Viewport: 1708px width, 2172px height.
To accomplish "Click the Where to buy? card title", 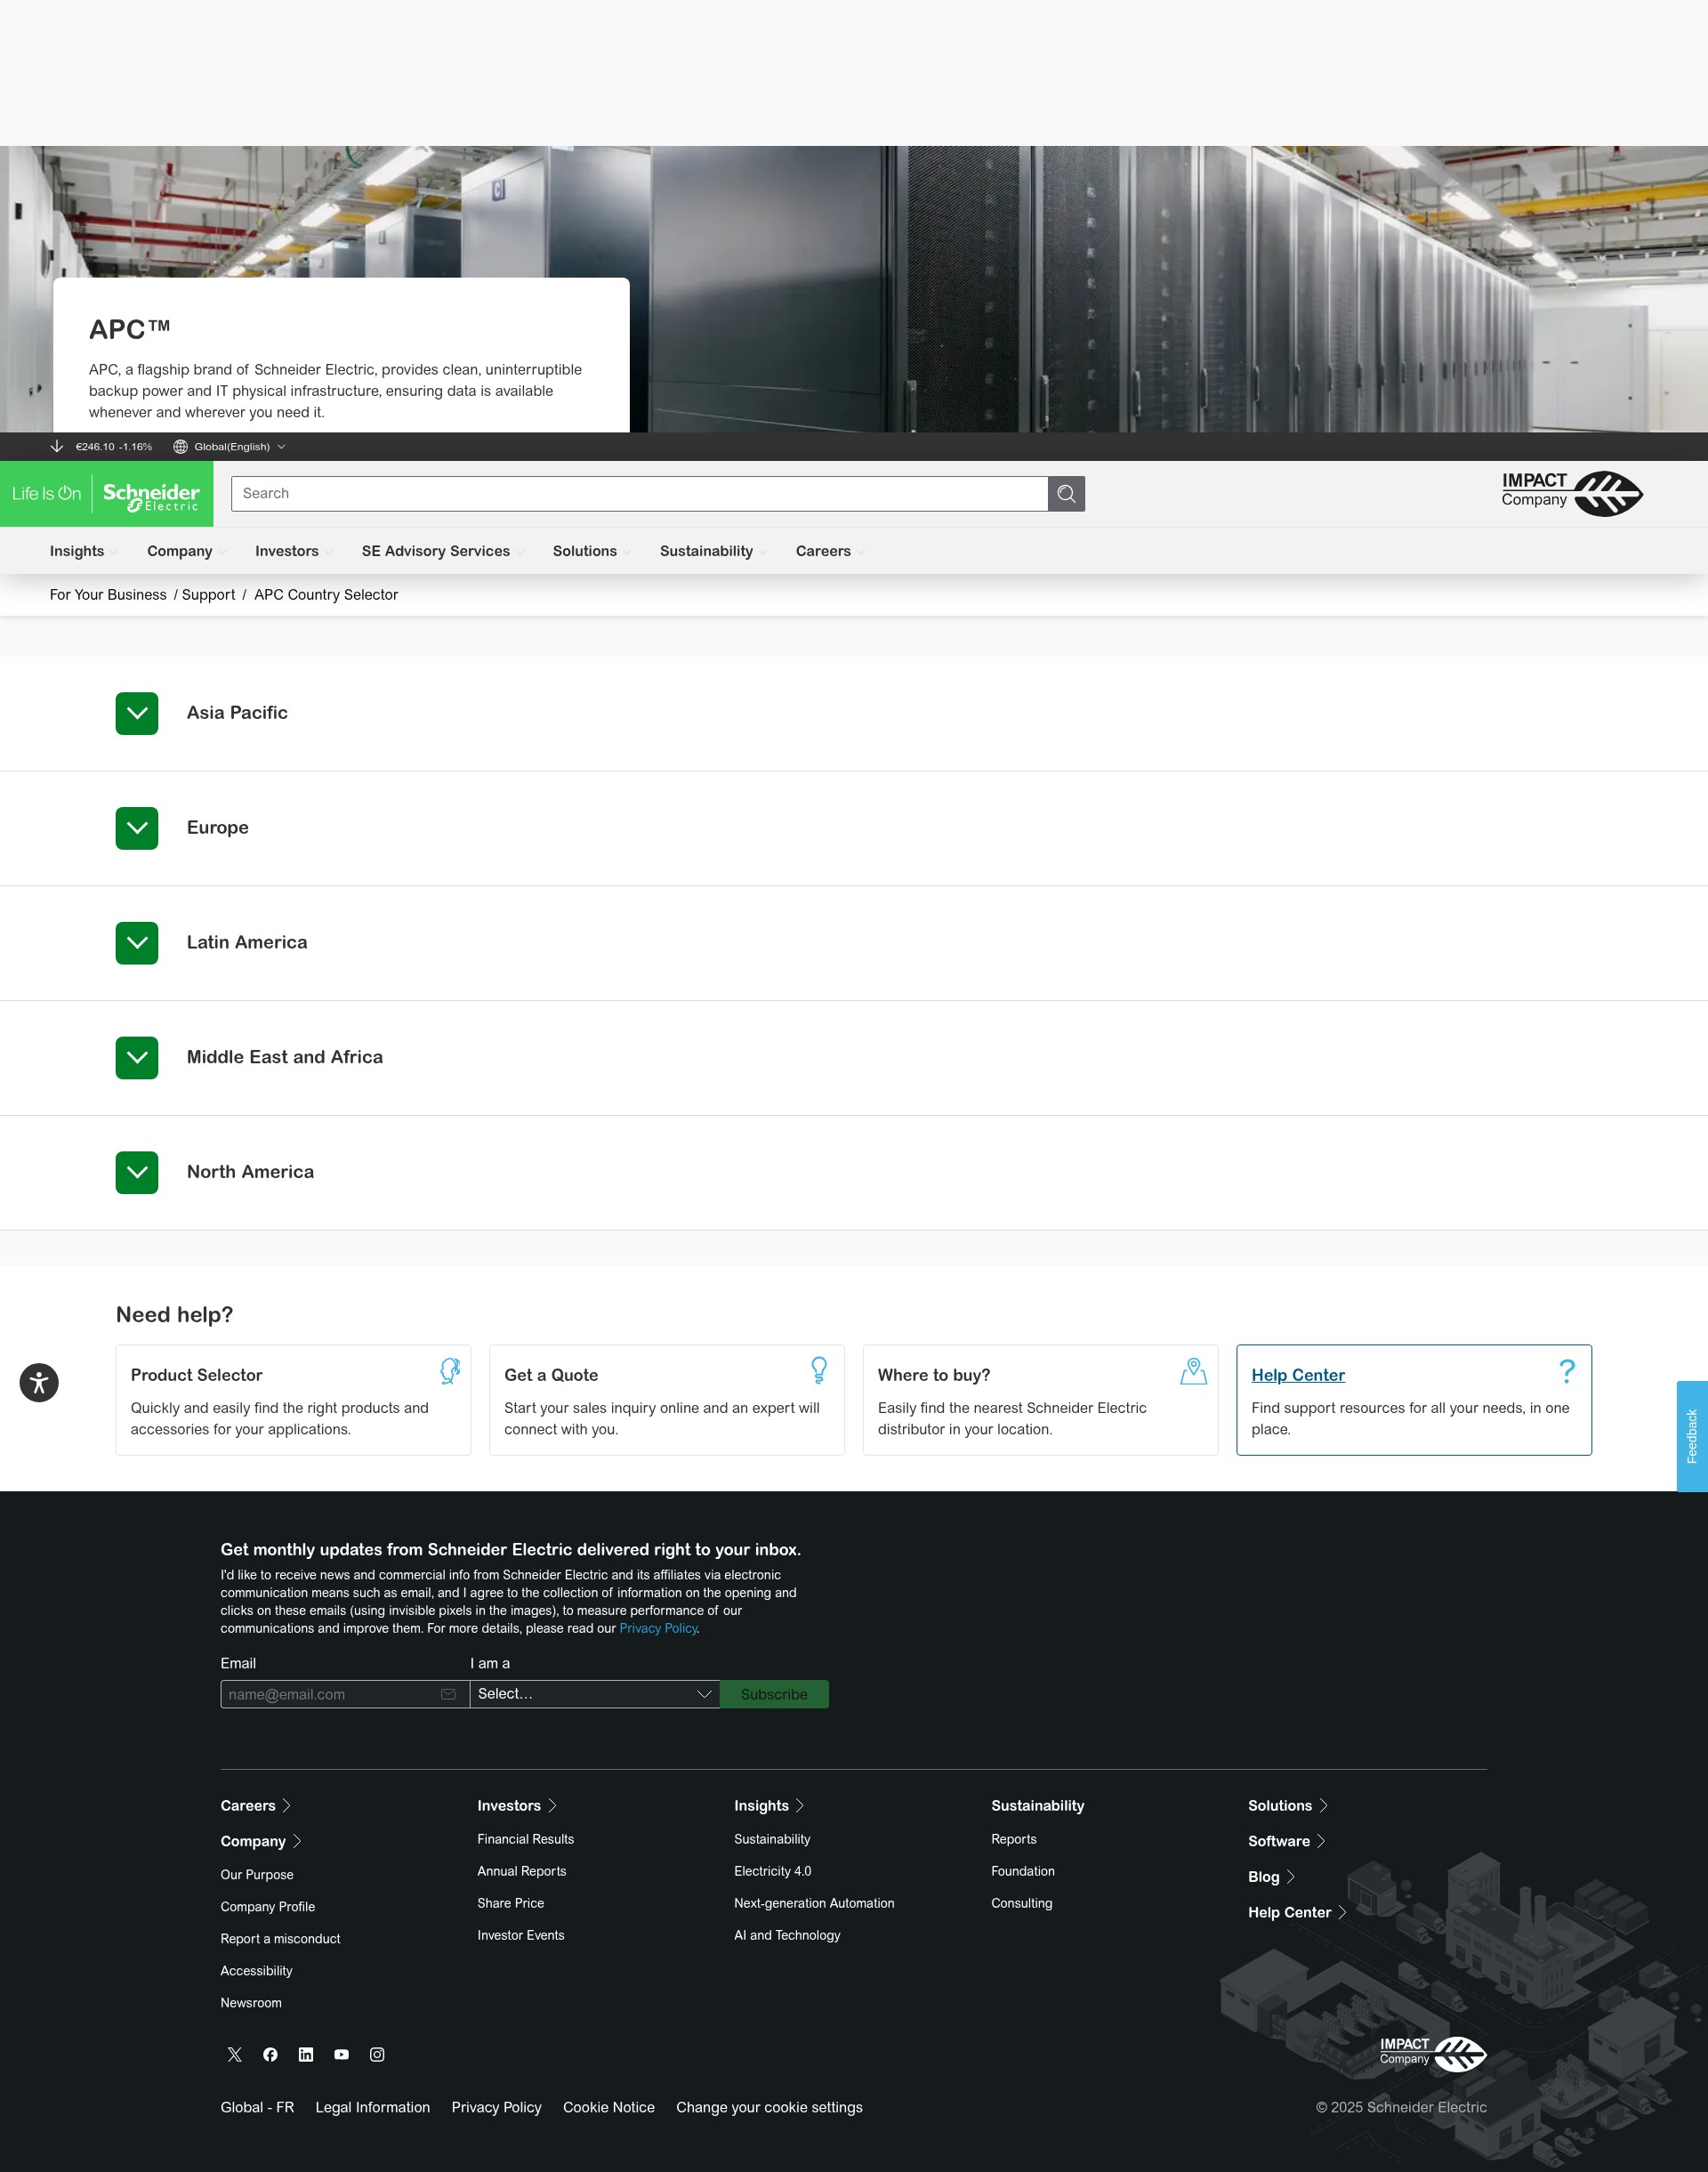I will pyautogui.click(x=934, y=1375).
